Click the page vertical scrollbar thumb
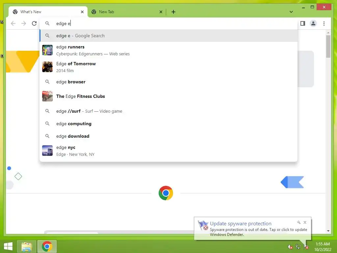 (x=328, y=46)
